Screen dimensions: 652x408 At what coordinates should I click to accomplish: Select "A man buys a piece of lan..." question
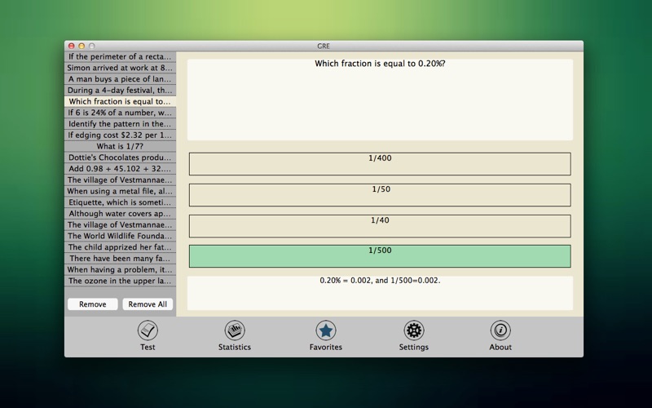pos(120,79)
